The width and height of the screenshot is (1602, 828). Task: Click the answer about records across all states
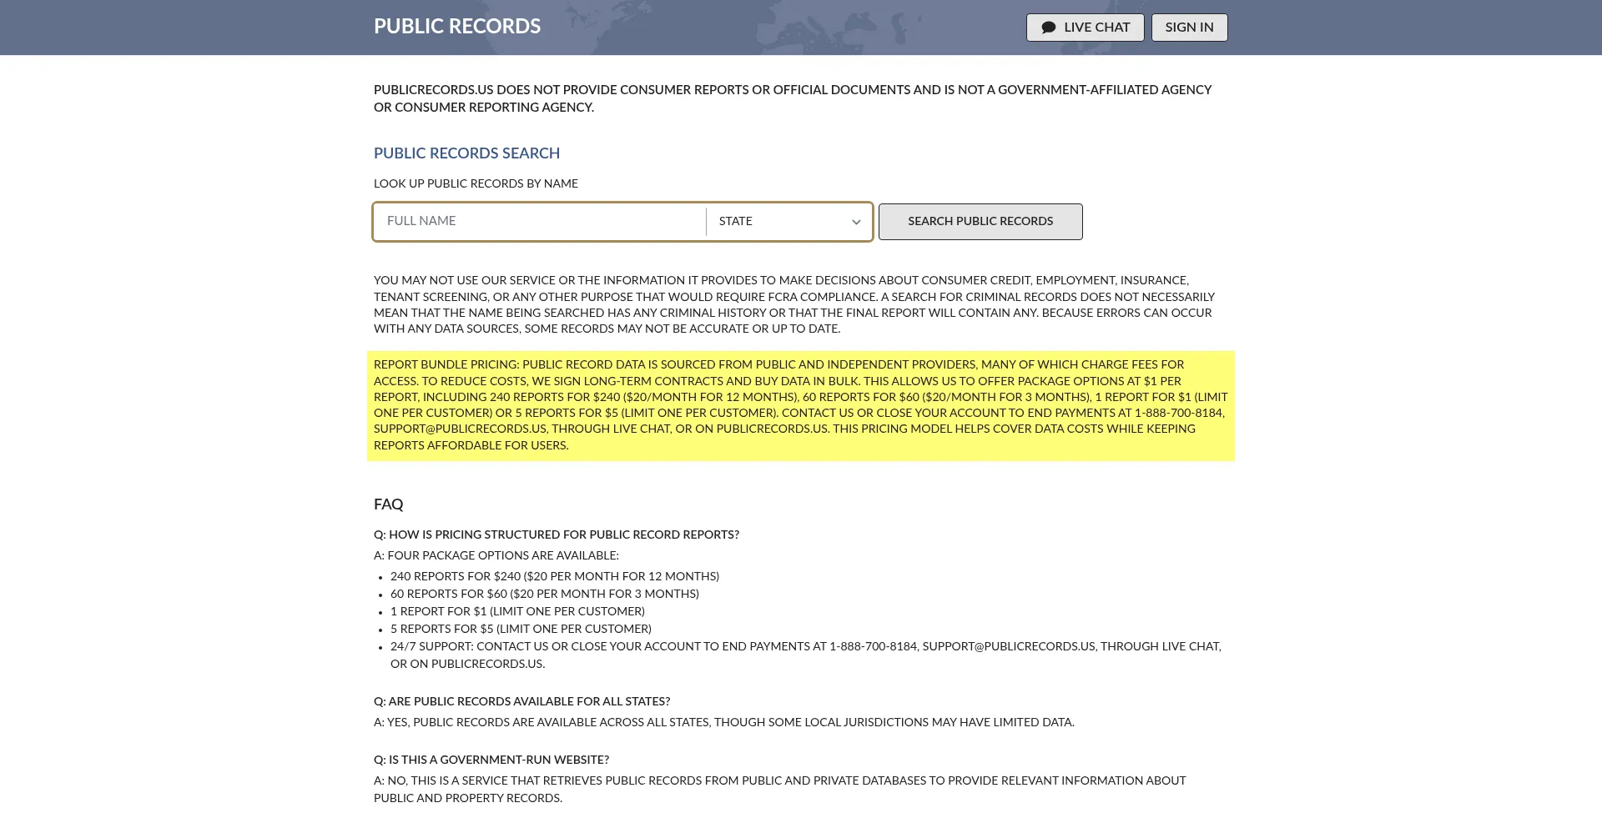tap(724, 722)
